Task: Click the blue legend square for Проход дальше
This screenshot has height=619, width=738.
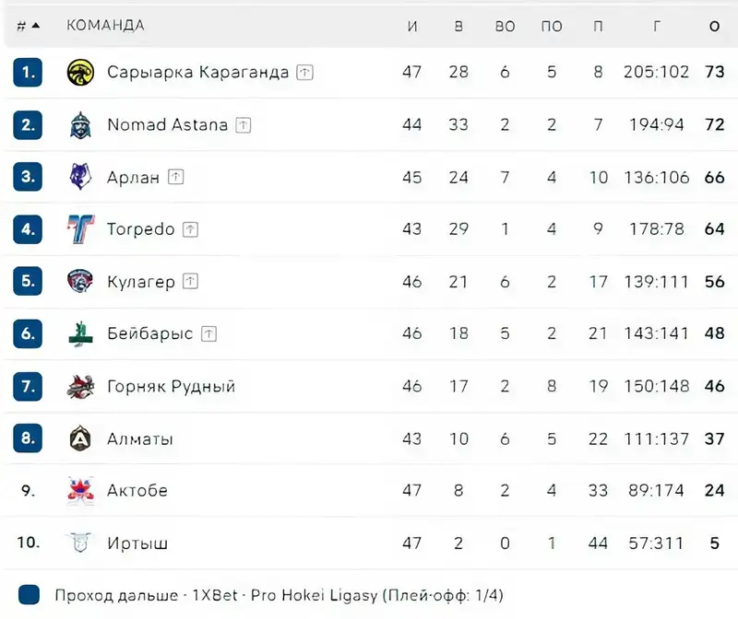Action: [x=29, y=594]
